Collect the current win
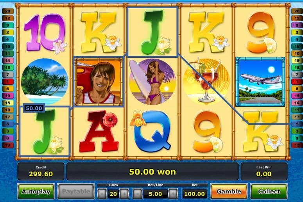 coord(269,191)
